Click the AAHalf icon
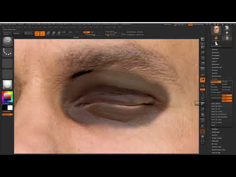236x177 pixels. pyautogui.click(x=203, y=63)
